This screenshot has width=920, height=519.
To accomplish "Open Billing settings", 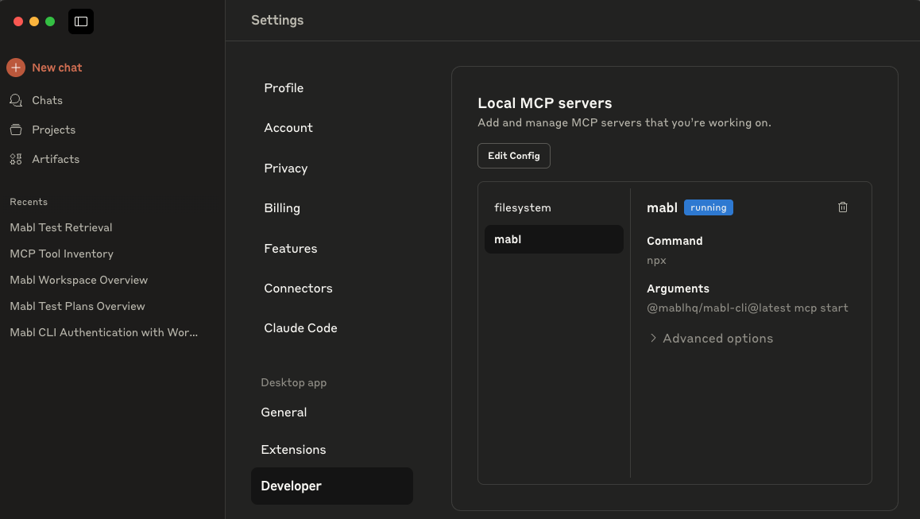I will tap(282, 208).
